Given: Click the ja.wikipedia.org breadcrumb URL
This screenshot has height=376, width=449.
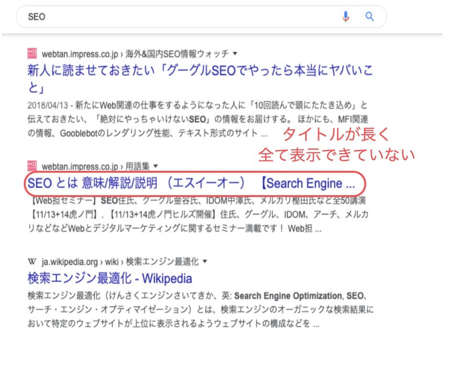Looking at the screenshot, I should pyautogui.click(x=70, y=262).
